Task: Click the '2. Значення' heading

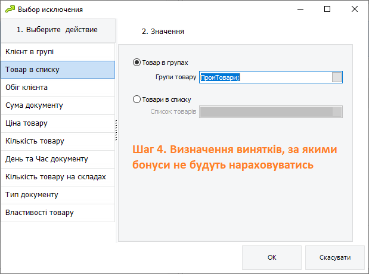Action: [163, 32]
